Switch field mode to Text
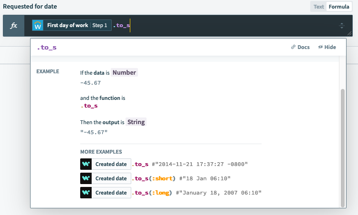 318,7
